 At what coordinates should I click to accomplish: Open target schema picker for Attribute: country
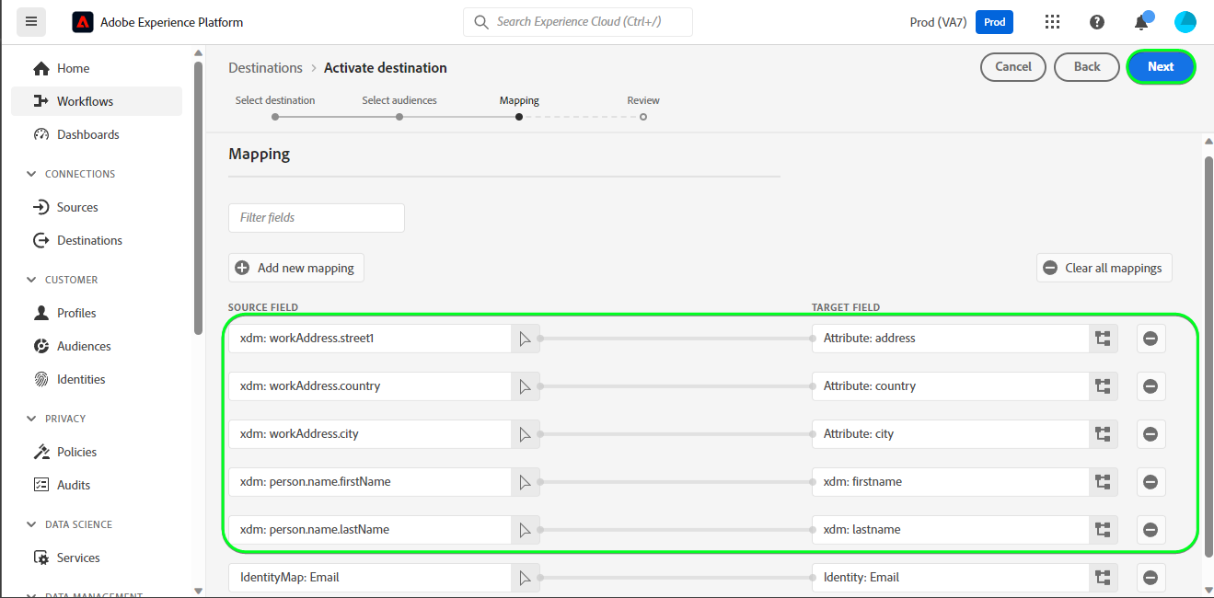click(1103, 386)
